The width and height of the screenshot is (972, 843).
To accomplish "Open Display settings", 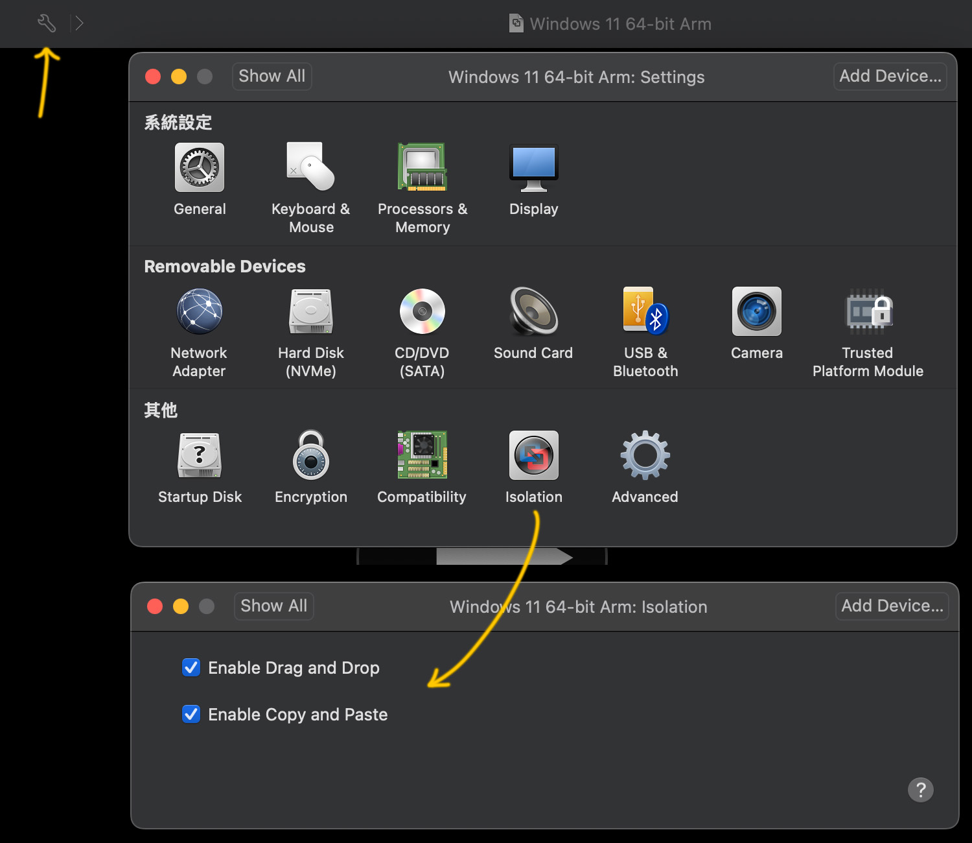I will 533,180.
